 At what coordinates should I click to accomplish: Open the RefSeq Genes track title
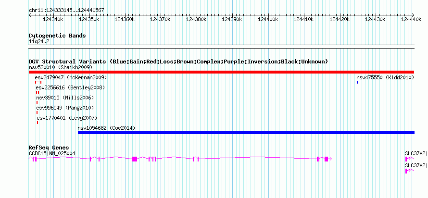point(49,148)
